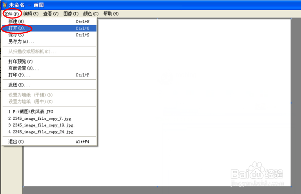301x194 pixels.
Task: Open the 文件(F) menu
Action: point(11,14)
